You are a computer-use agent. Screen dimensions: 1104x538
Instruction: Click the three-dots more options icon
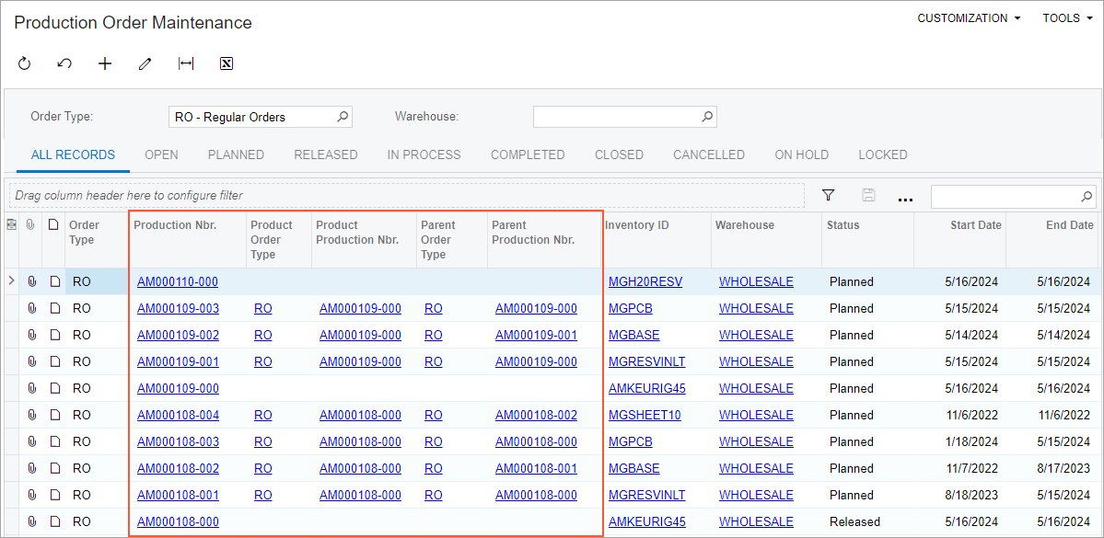click(x=905, y=197)
